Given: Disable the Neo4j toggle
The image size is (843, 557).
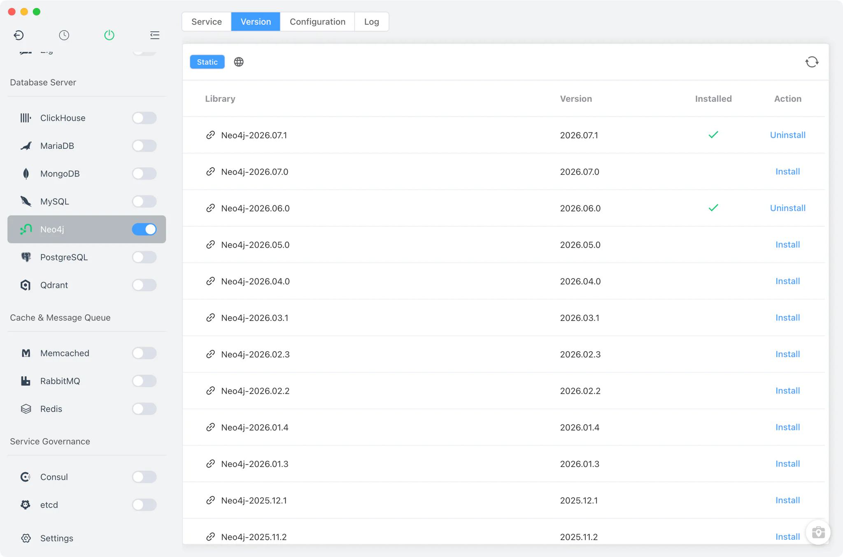Looking at the screenshot, I should click(x=144, y=230).
